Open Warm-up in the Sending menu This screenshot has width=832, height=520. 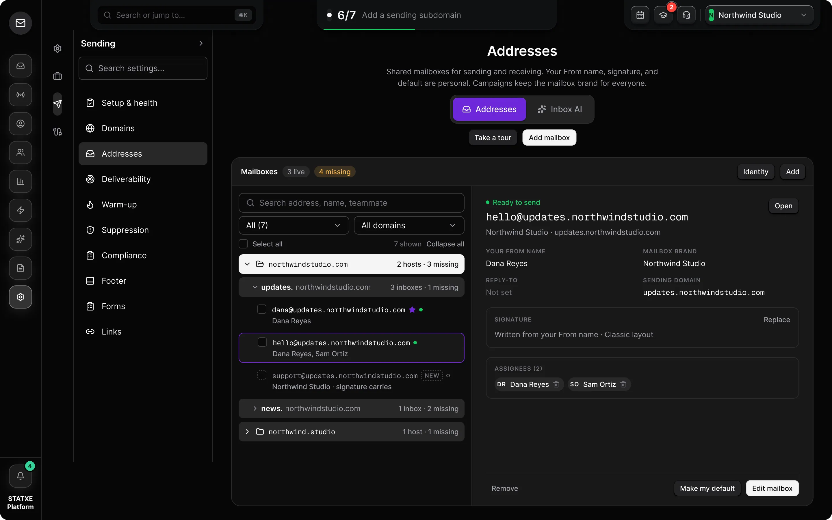pyautogui.click(x=143, y=205)
